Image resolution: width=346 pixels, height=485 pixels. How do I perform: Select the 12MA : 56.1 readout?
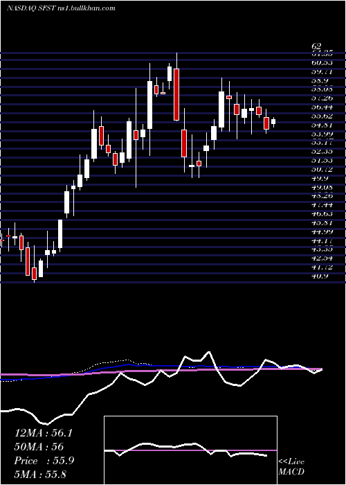[x=43, y=433]
